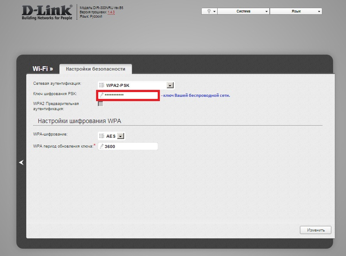Click the D-Link logo
Viewport: 346px width, 256px height.
pyautogui.click(x=47, y=12)
